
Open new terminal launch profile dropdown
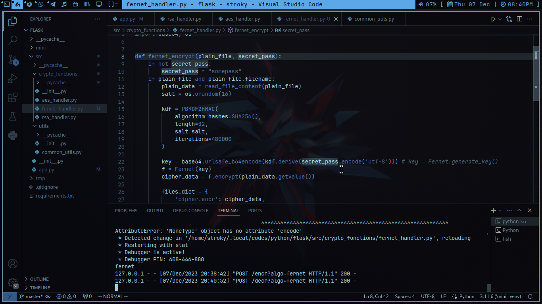(x=500, y=211)
